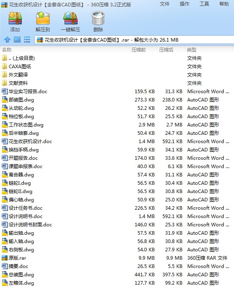Select the 链轮II.dwg file icon
This screenshot has width=234, height=289.
4,191
